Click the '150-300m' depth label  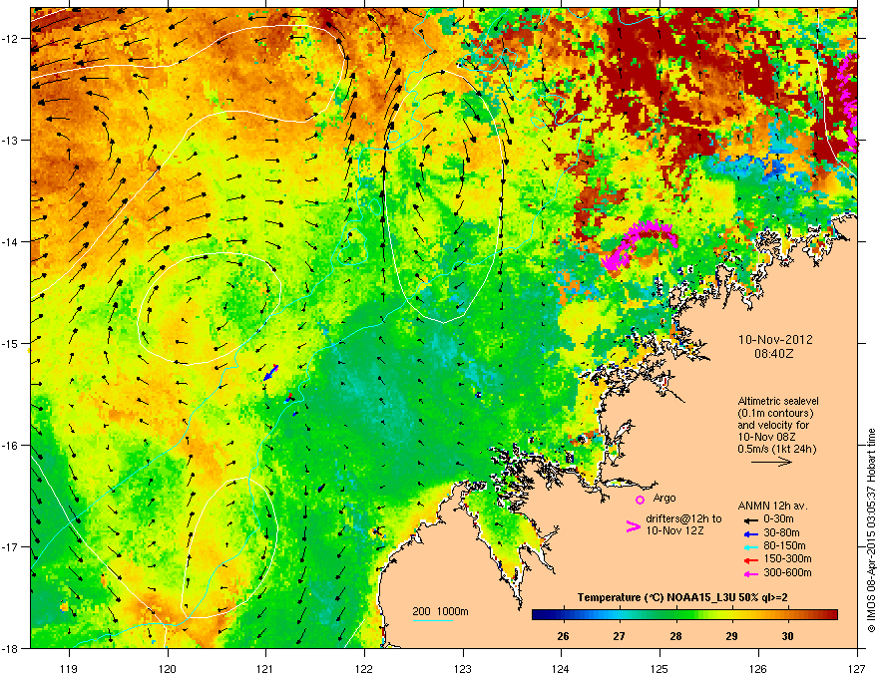tap(787, 559)
